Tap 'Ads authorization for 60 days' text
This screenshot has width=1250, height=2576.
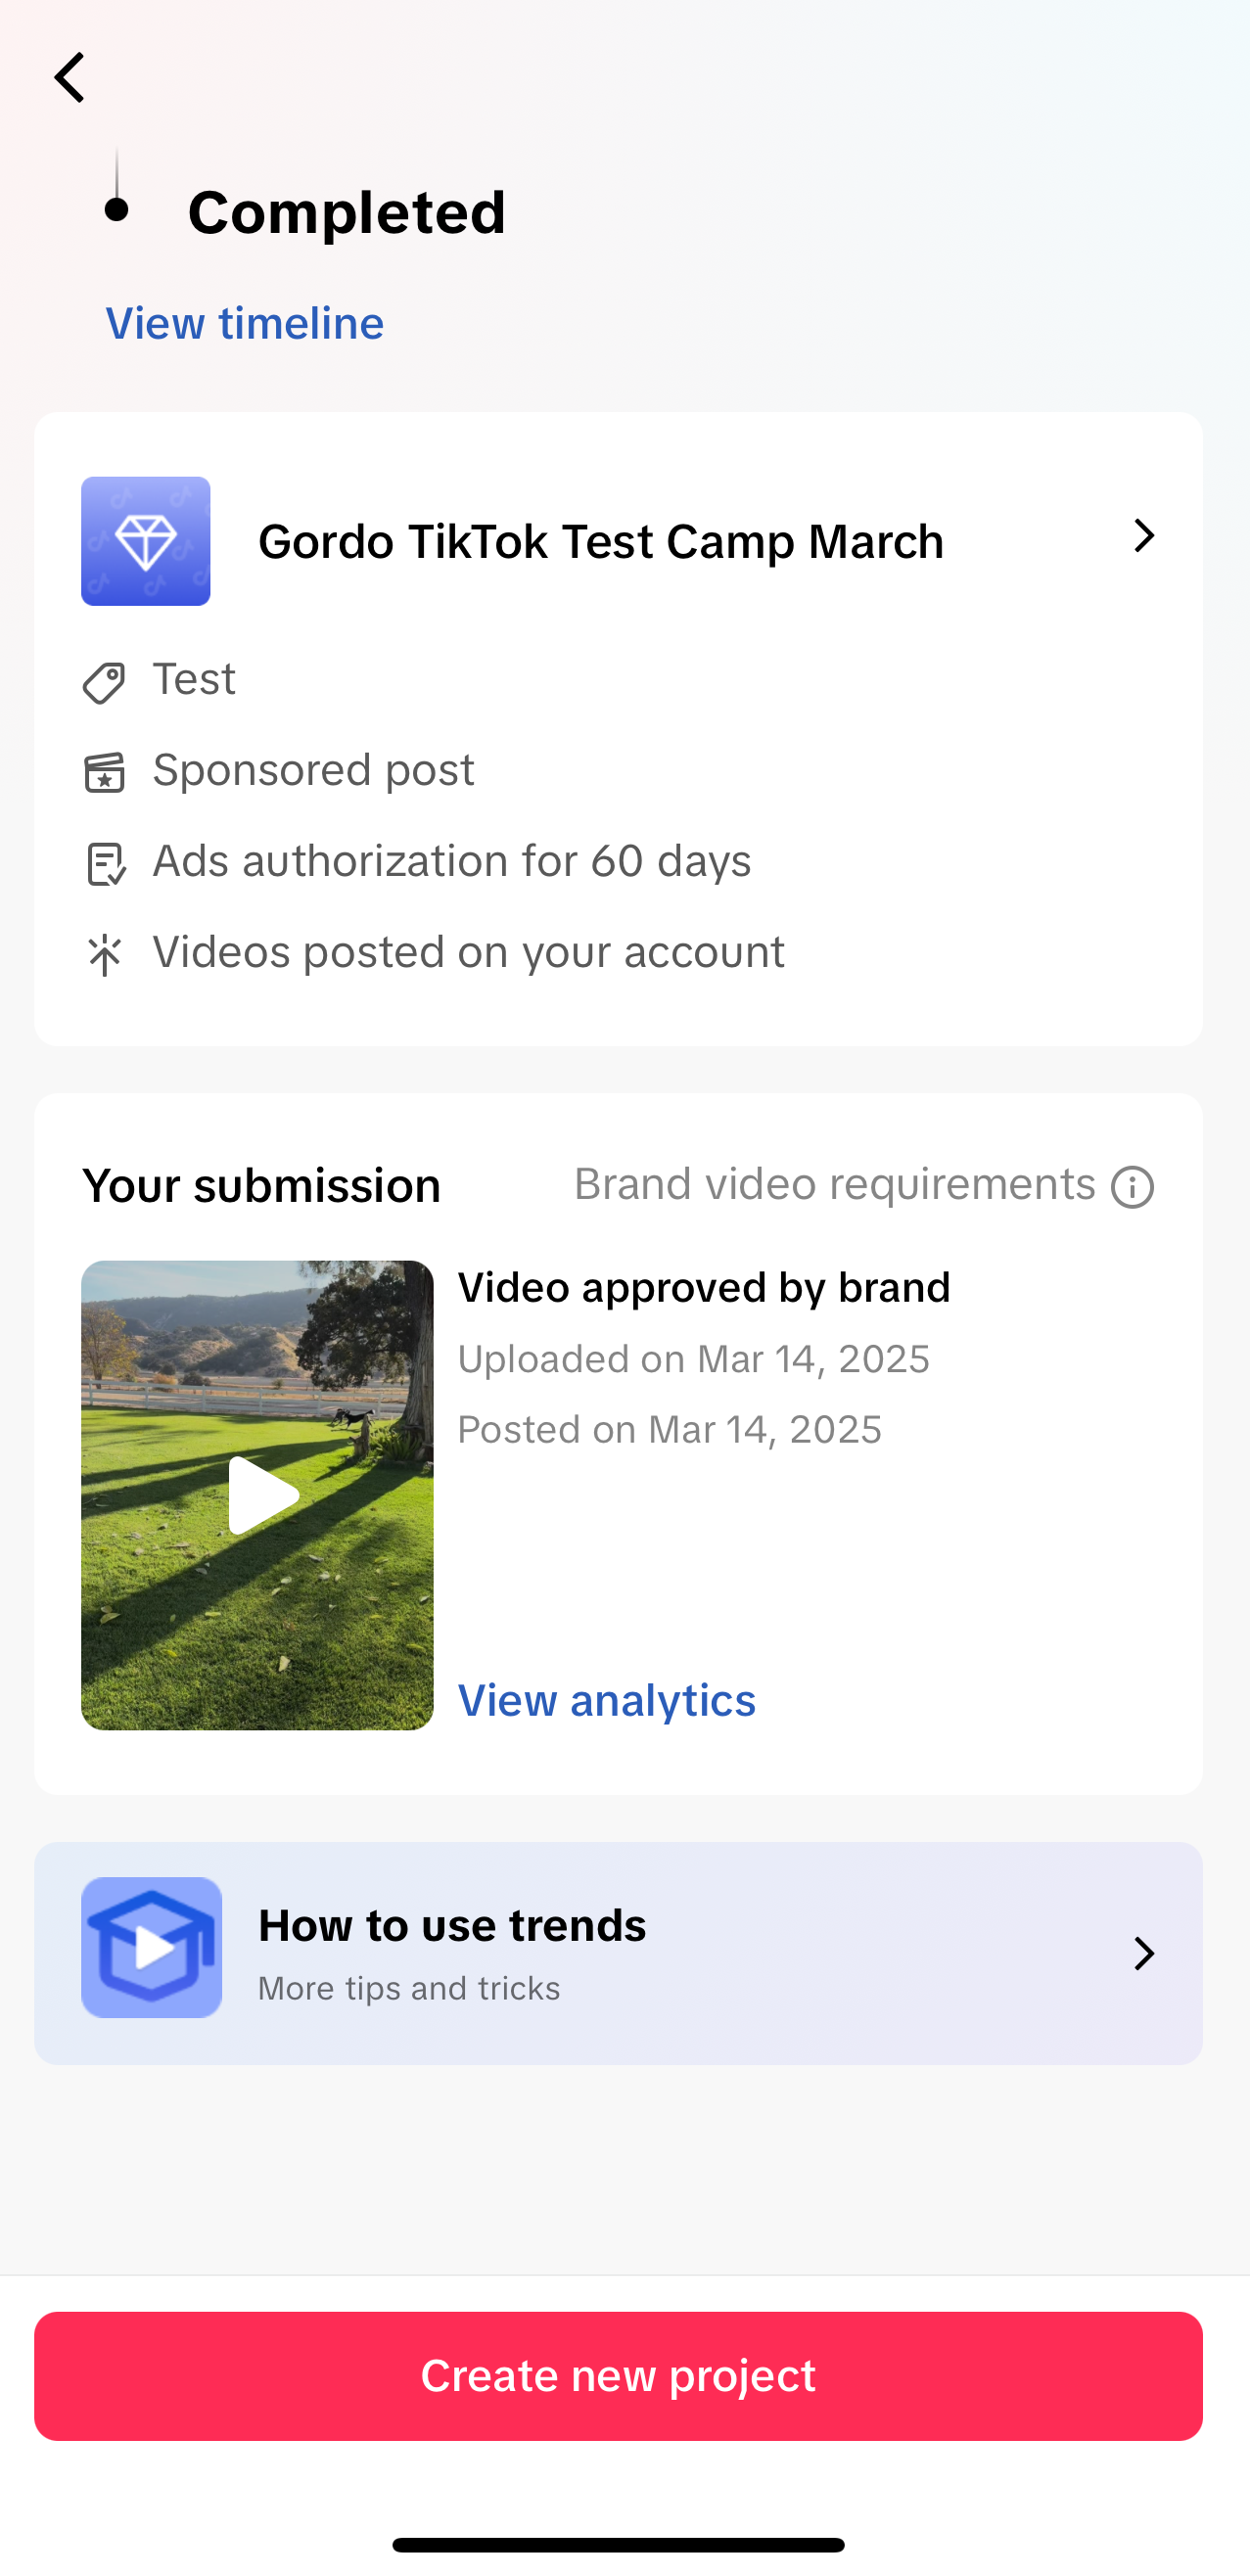452,861
